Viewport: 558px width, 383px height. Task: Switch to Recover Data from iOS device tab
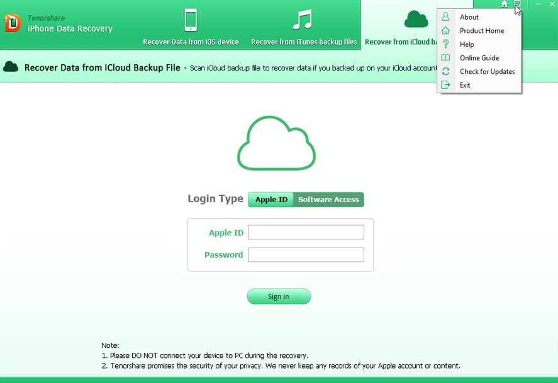tap(191, 42)
